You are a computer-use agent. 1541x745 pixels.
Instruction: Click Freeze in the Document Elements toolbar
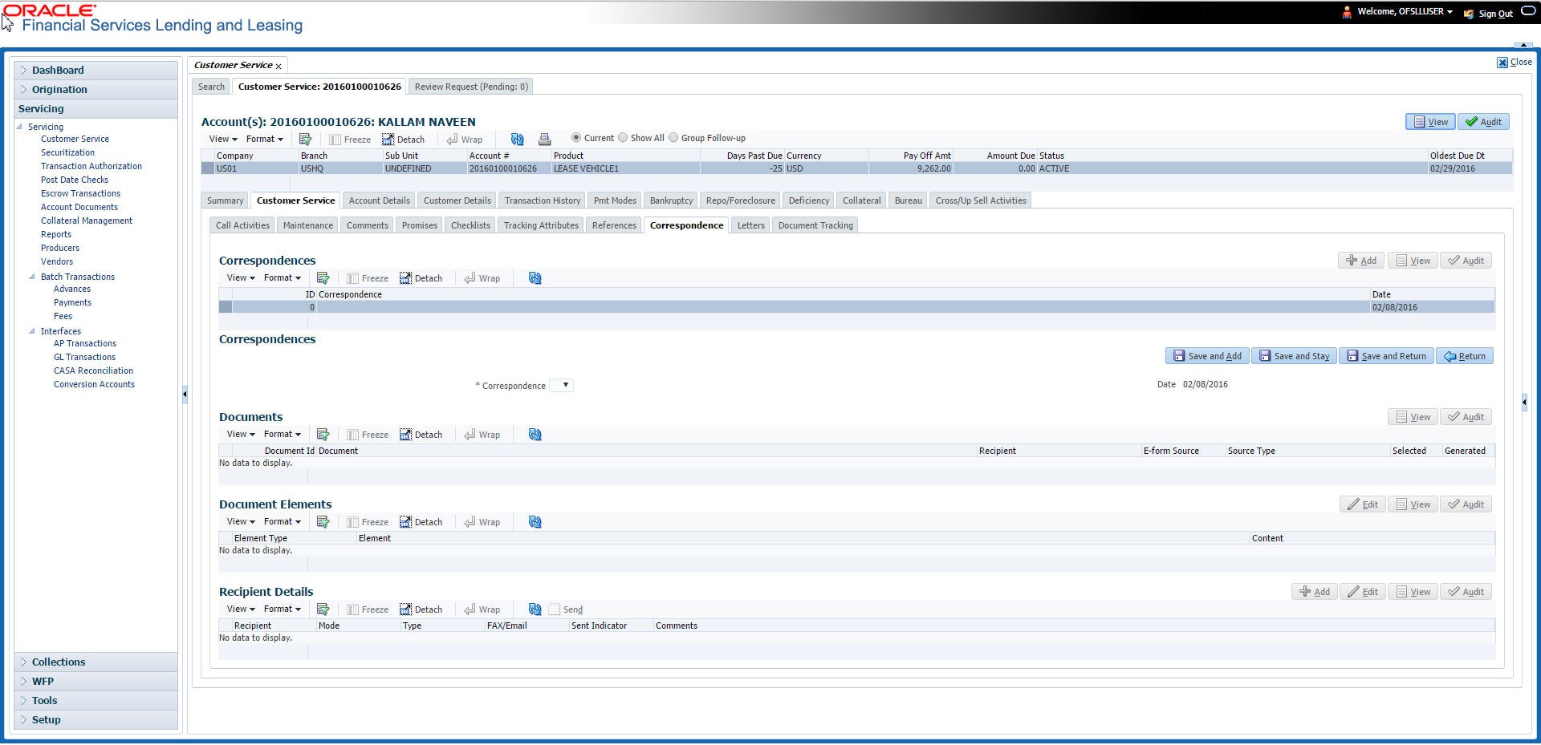tap(367, 522)
